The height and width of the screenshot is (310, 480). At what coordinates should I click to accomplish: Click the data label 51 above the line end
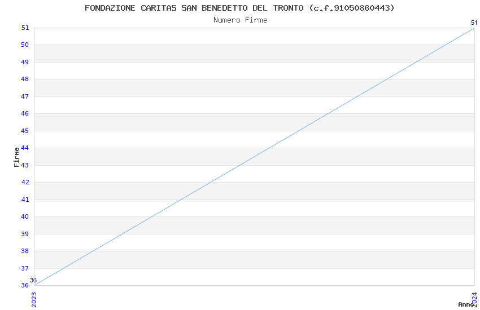[x=474, y=23]
